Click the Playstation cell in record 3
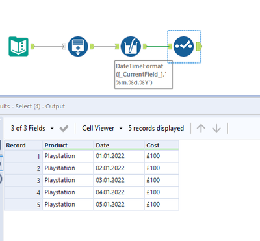Screen dimensions: 260x241 [x=68, y=181]
